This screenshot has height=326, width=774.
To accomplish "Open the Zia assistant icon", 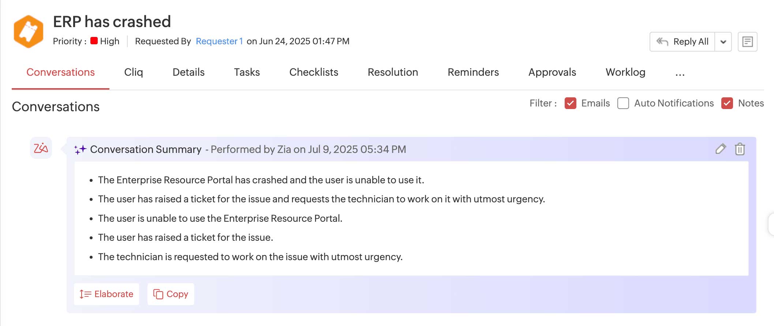I will click(41, 149).
